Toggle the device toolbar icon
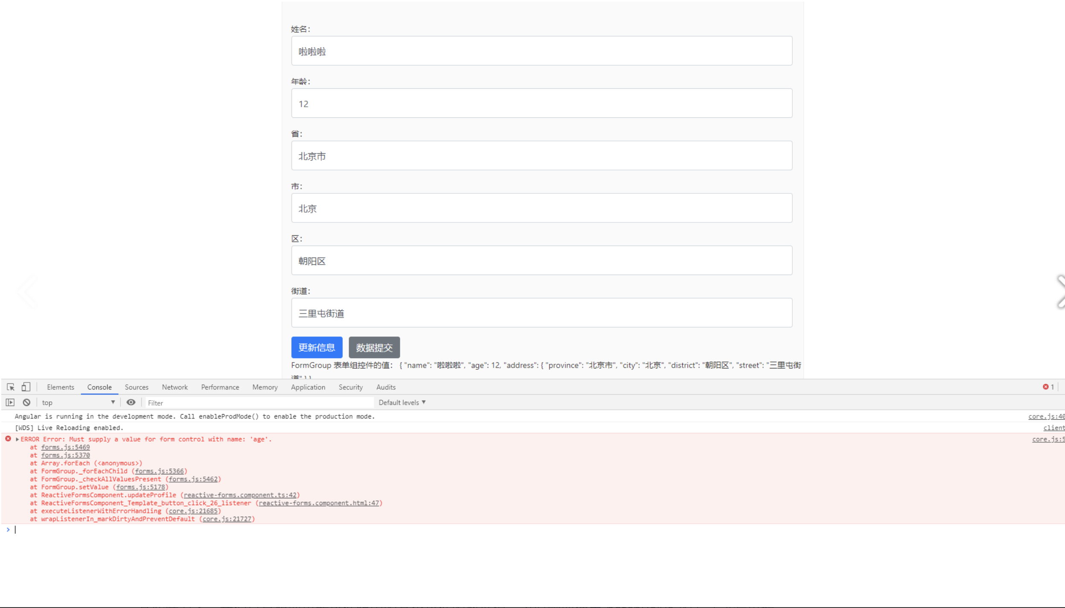 pos(26,387)
